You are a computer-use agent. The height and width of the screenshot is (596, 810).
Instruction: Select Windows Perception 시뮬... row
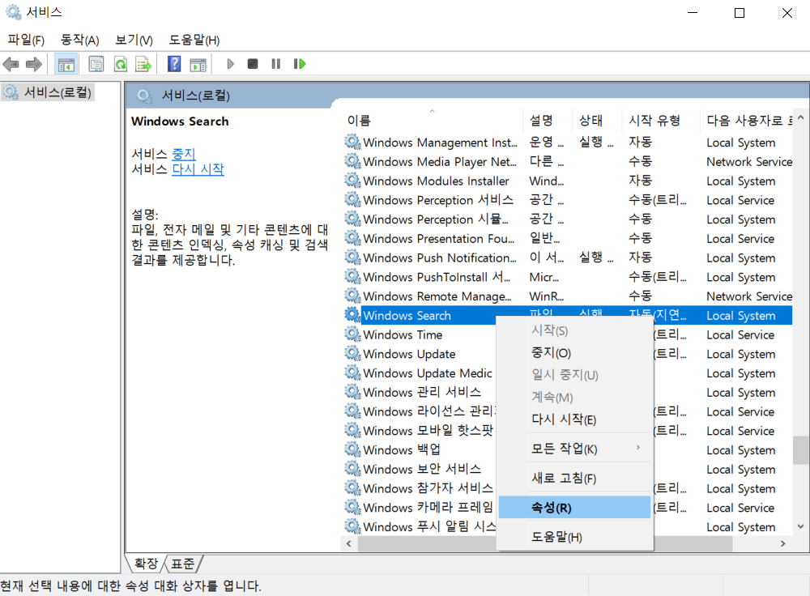568,219
